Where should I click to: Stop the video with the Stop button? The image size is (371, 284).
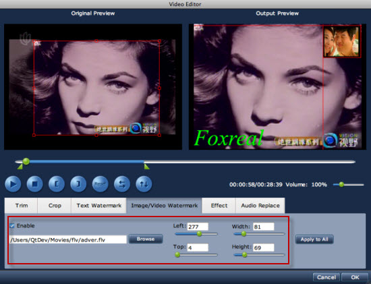pyautogui.click(x=35, y=184)
